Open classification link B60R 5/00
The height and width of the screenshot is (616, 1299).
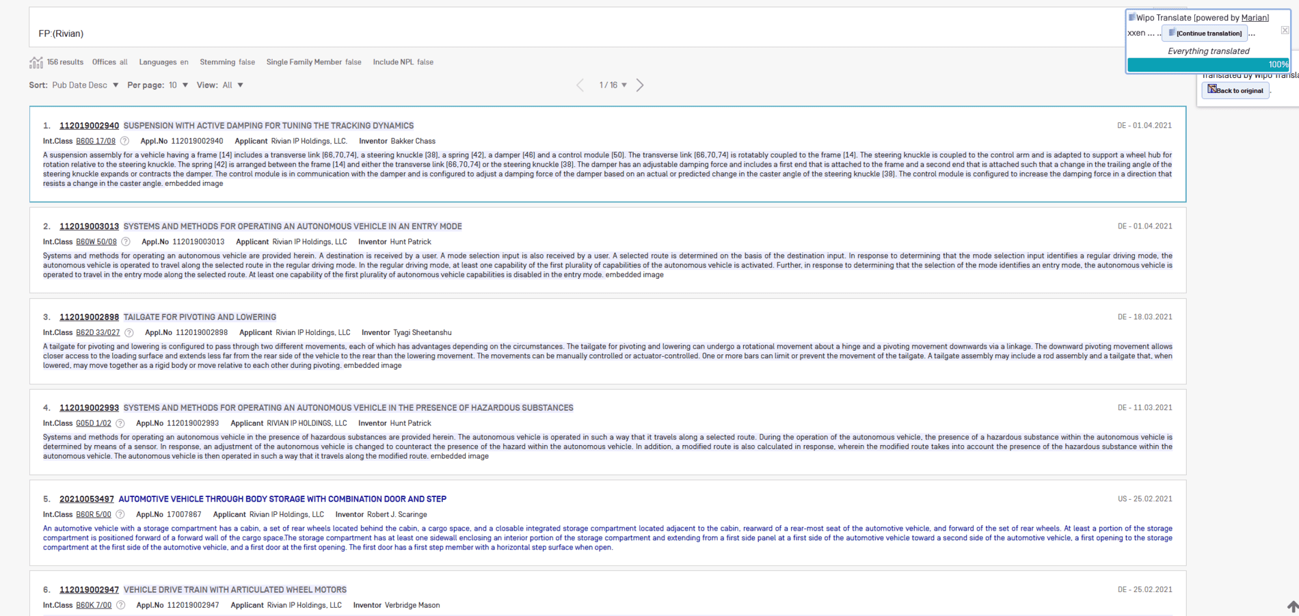tap(94, 515)
